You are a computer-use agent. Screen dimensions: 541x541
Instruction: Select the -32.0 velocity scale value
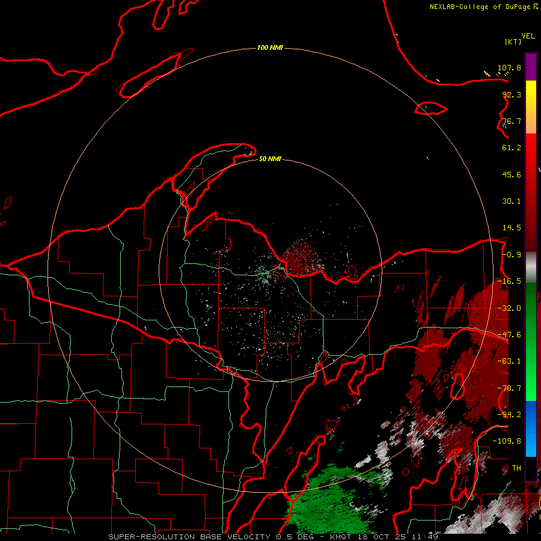click(x=509, y=308)
